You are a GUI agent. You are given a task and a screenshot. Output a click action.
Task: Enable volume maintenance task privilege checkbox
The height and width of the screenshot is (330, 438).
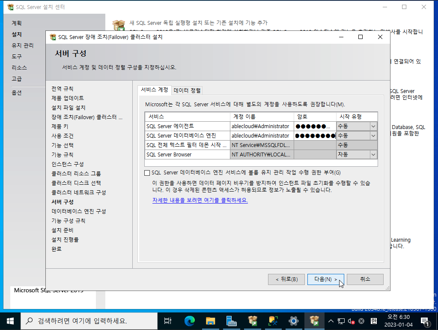[x=147, y=173]
